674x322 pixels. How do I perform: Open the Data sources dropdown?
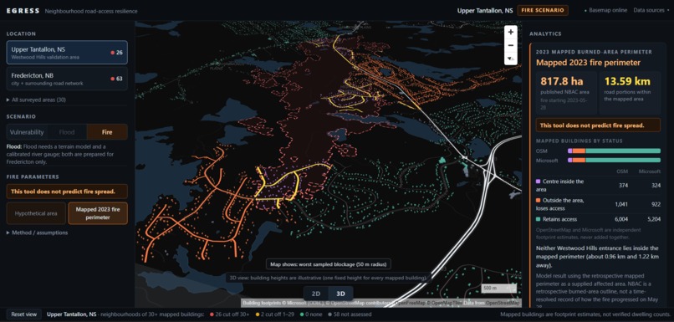tap(651, 10)
